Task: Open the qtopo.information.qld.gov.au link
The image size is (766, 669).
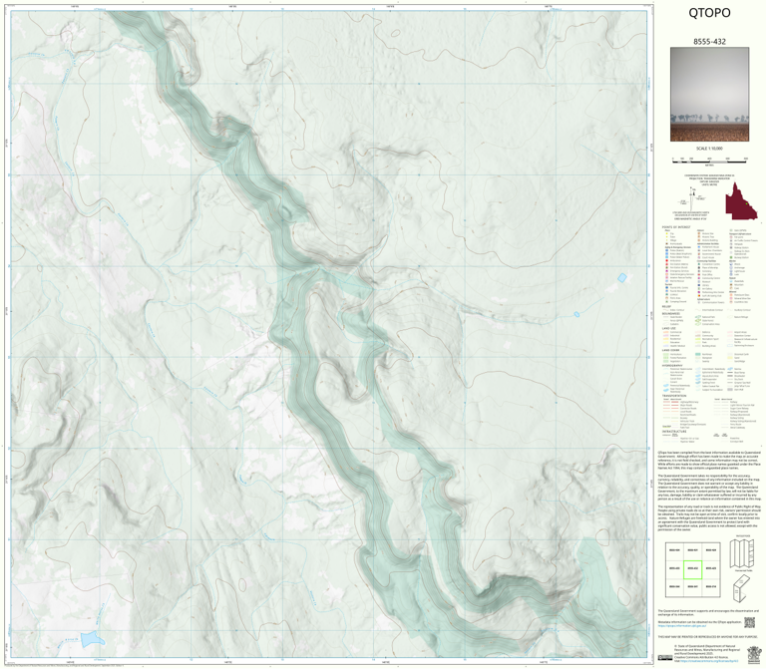Action: tap(680, 625)
